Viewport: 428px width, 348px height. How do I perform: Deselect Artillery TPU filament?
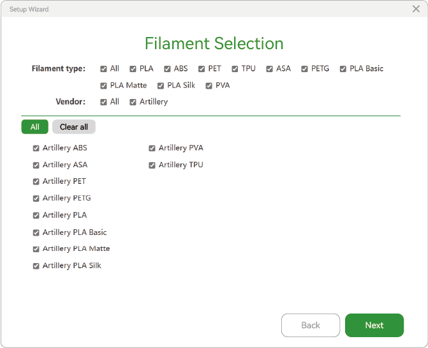click(x=152, y=165)
